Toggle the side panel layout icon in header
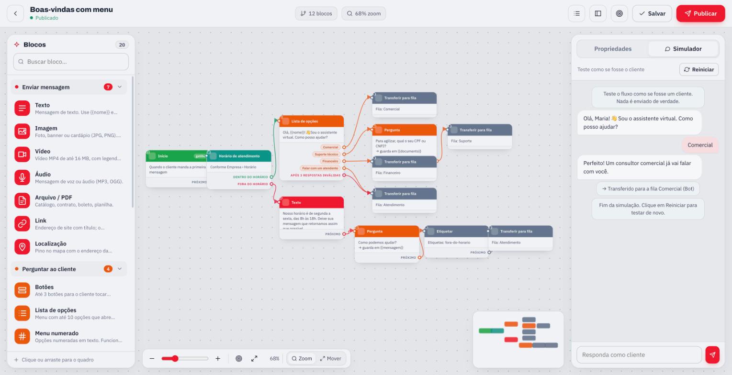 click(x=598, y=13)
